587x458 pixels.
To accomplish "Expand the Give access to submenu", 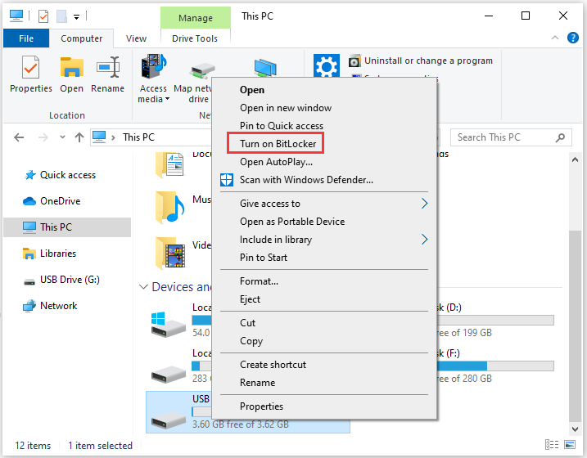I will tap(424, 204).
